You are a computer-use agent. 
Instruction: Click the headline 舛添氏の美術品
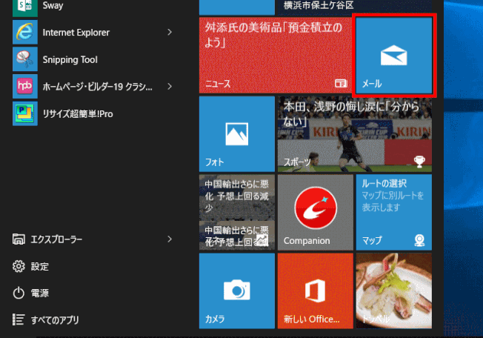pyautogui.click(x=274, y=35)
